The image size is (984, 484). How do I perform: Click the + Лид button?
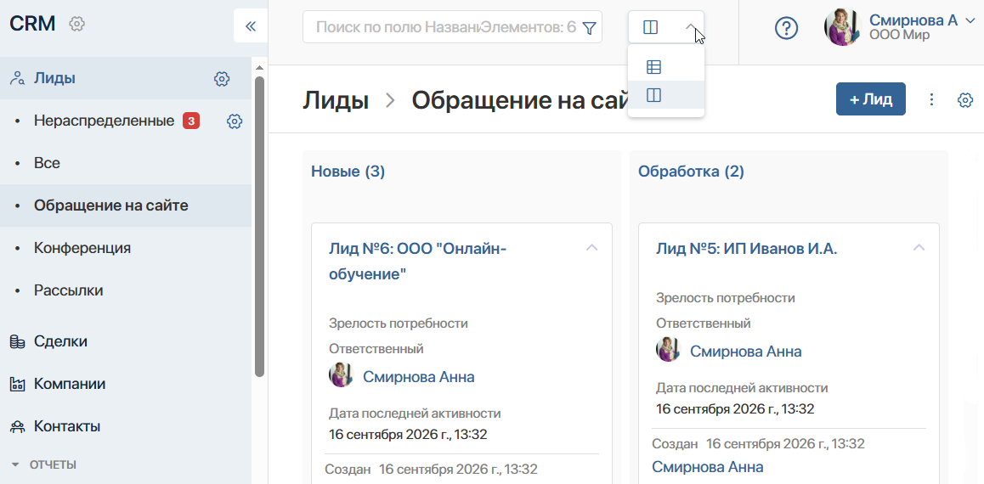(x=870, y=99)
